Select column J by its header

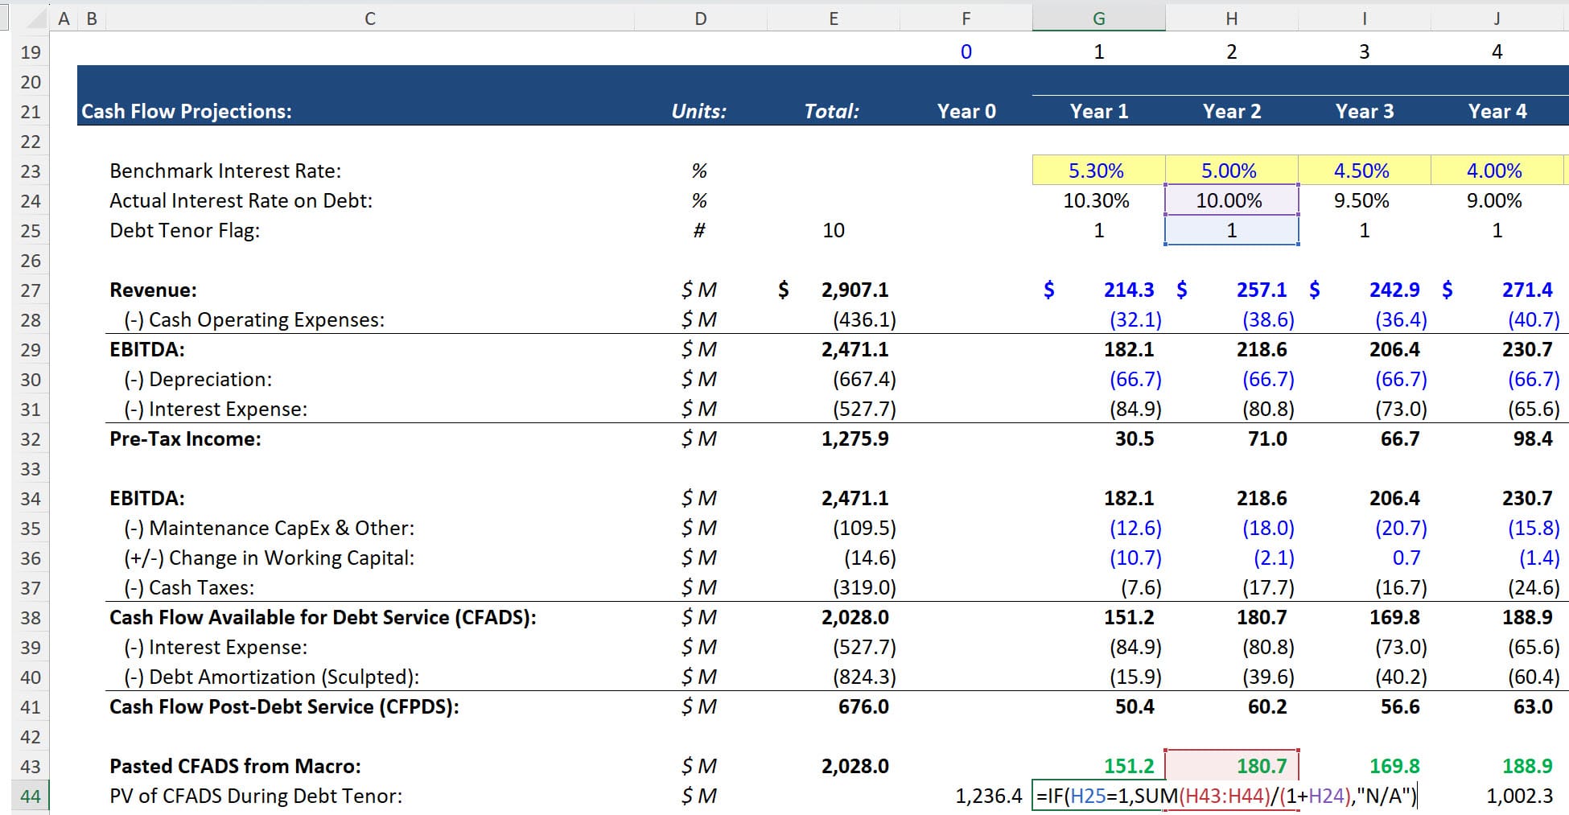[x=1497, y=17]
